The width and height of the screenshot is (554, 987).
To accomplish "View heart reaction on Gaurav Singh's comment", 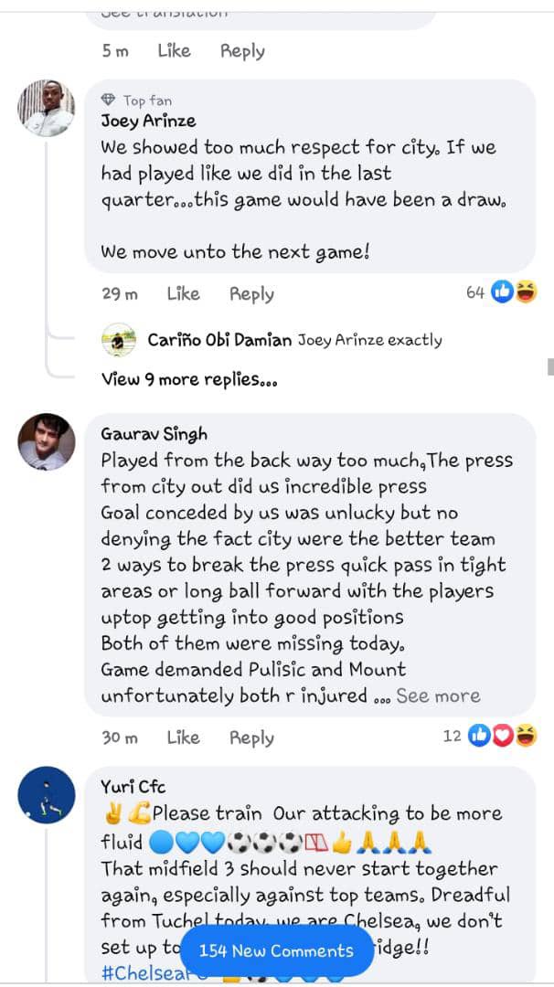I will 503,735.
